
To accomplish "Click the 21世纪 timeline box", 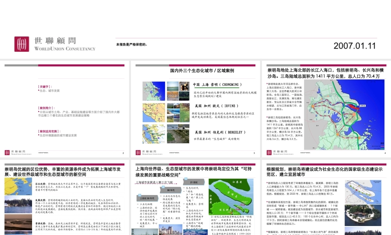I will tap(194, 182).
